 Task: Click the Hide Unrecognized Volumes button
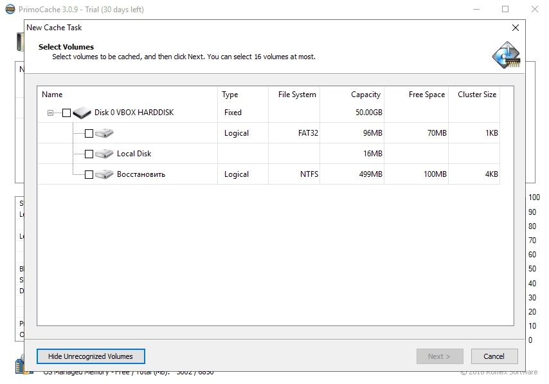pyautogui.click(x=91, y=356)
